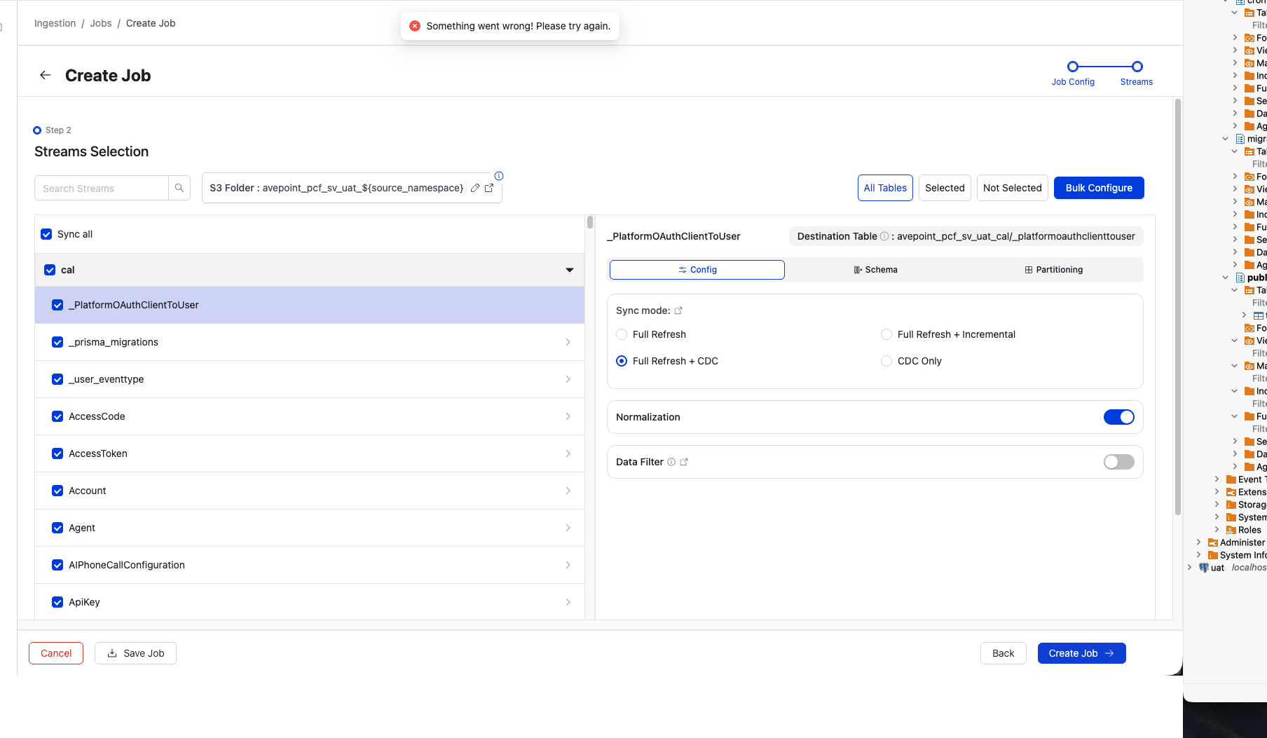Show only Selected streams
The width and height of the screenshot is (1267, 738).
(945, 188)
